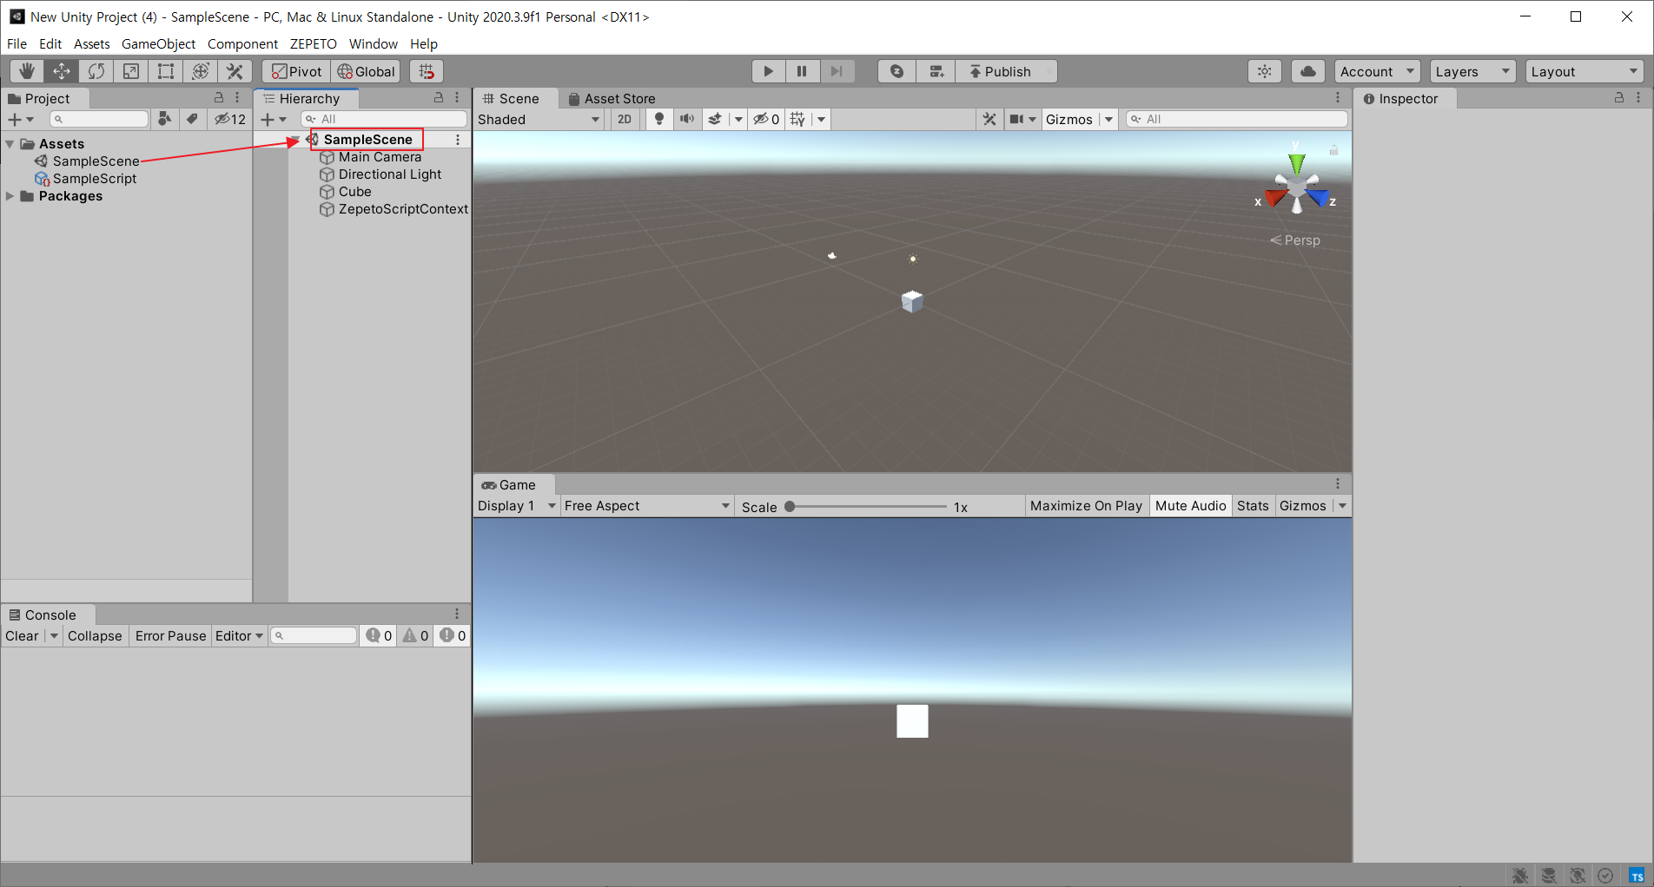
Task: Open Scene component tools icon
Action: click(989, 119)
